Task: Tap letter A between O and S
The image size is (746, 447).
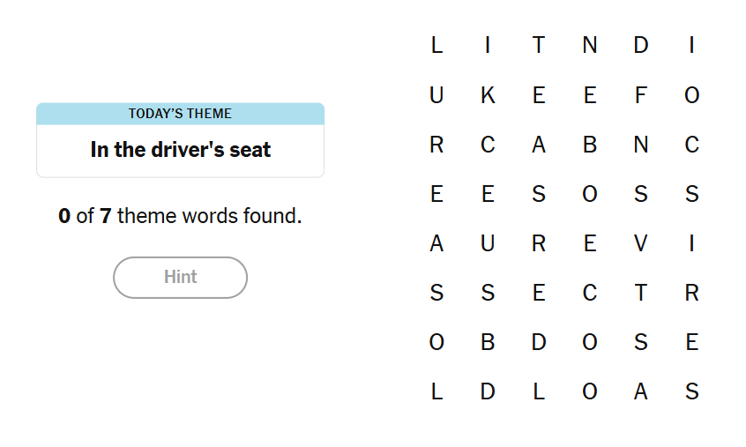Action: pos(641,392)
